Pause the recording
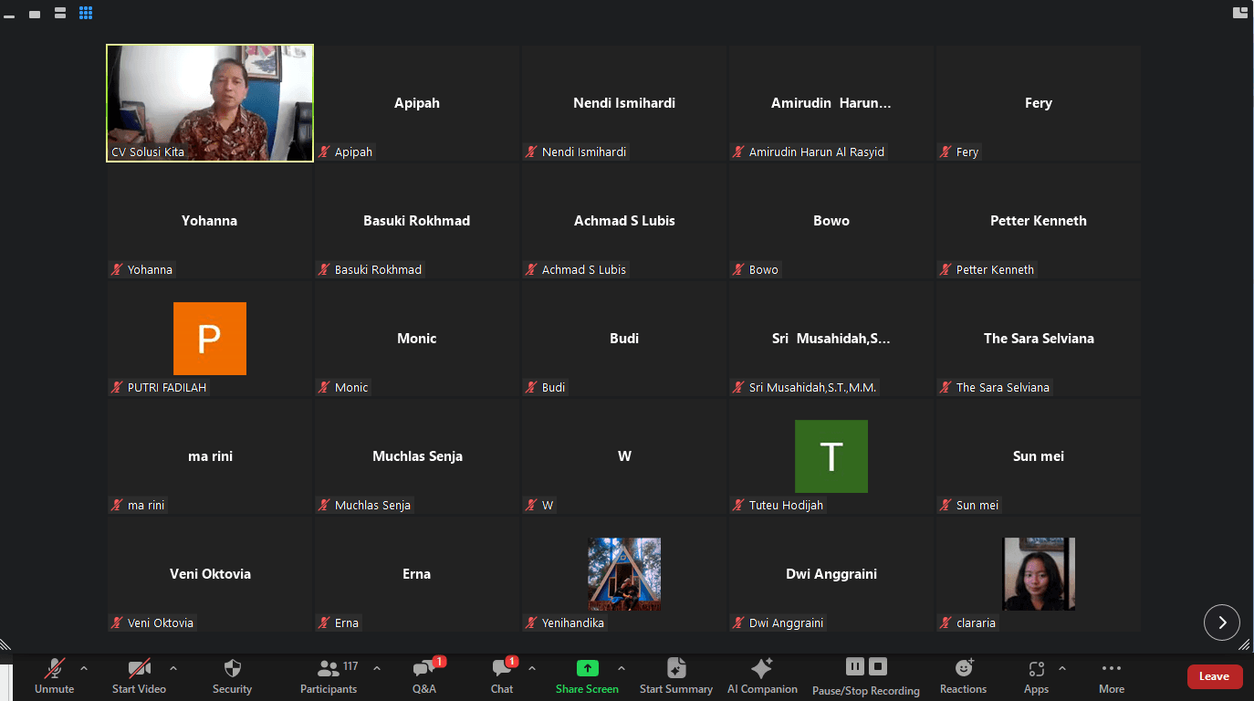Screen dimensions: 1254x701 tap(855, 666)
